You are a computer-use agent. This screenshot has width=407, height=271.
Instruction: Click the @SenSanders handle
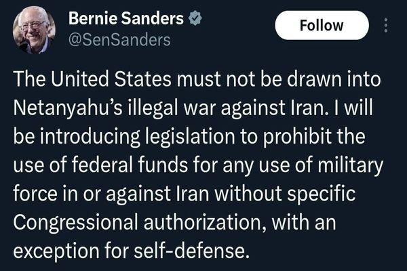(x=119, y=40)
